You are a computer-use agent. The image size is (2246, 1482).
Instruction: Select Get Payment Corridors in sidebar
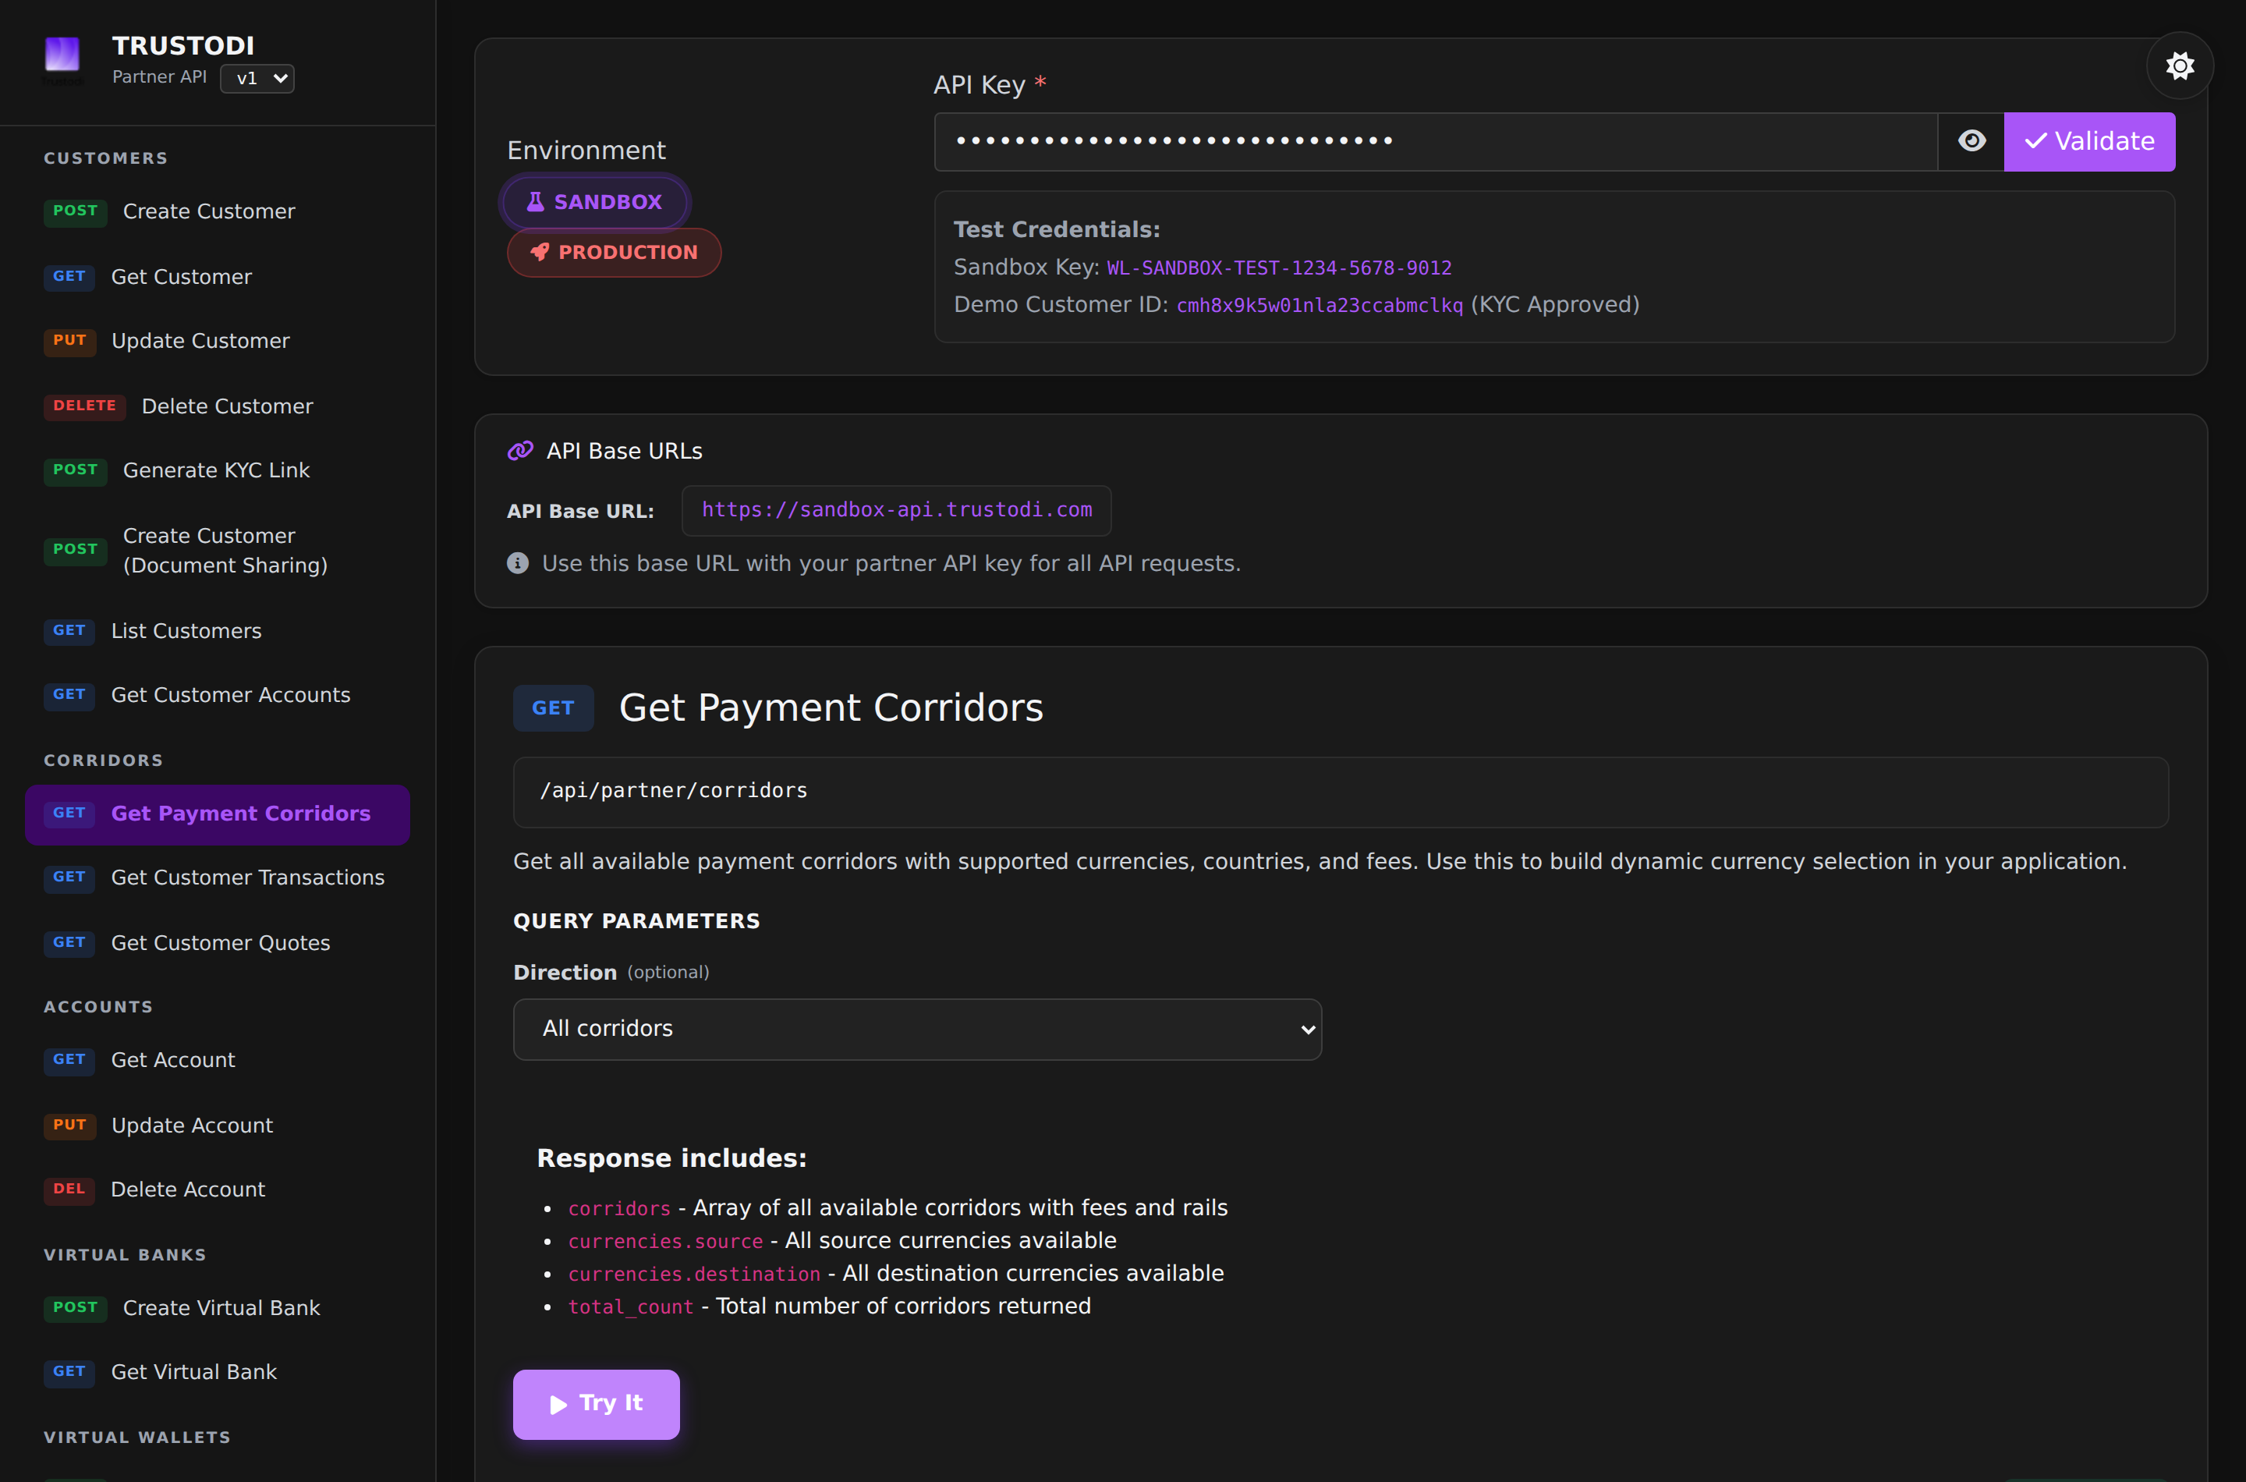218,814
